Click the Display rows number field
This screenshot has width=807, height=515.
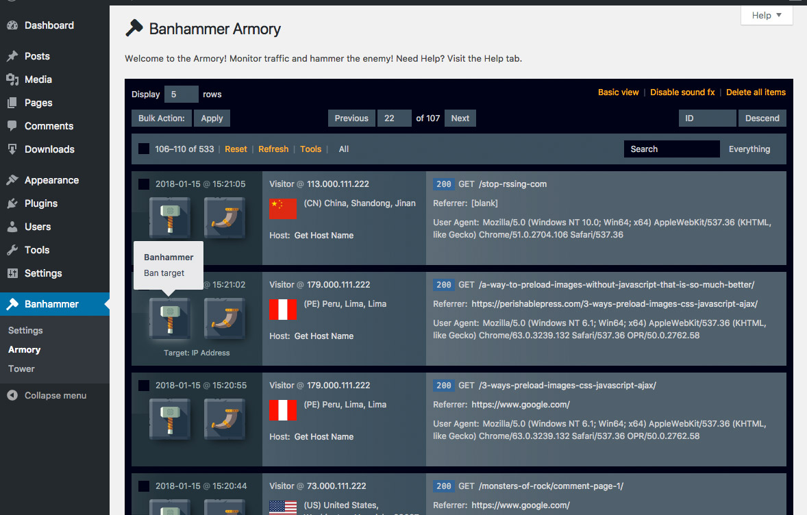(181, 95)
